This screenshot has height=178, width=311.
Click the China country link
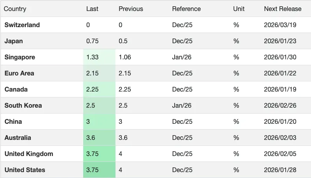click(x=13, y=121)
